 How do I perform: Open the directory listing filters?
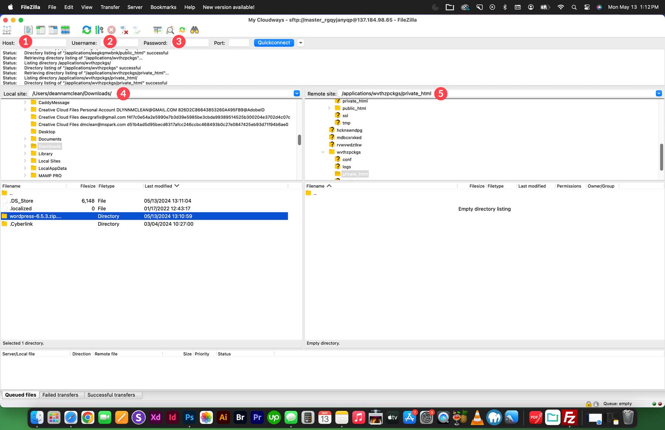pyautogui.click(x=170, y=30)
